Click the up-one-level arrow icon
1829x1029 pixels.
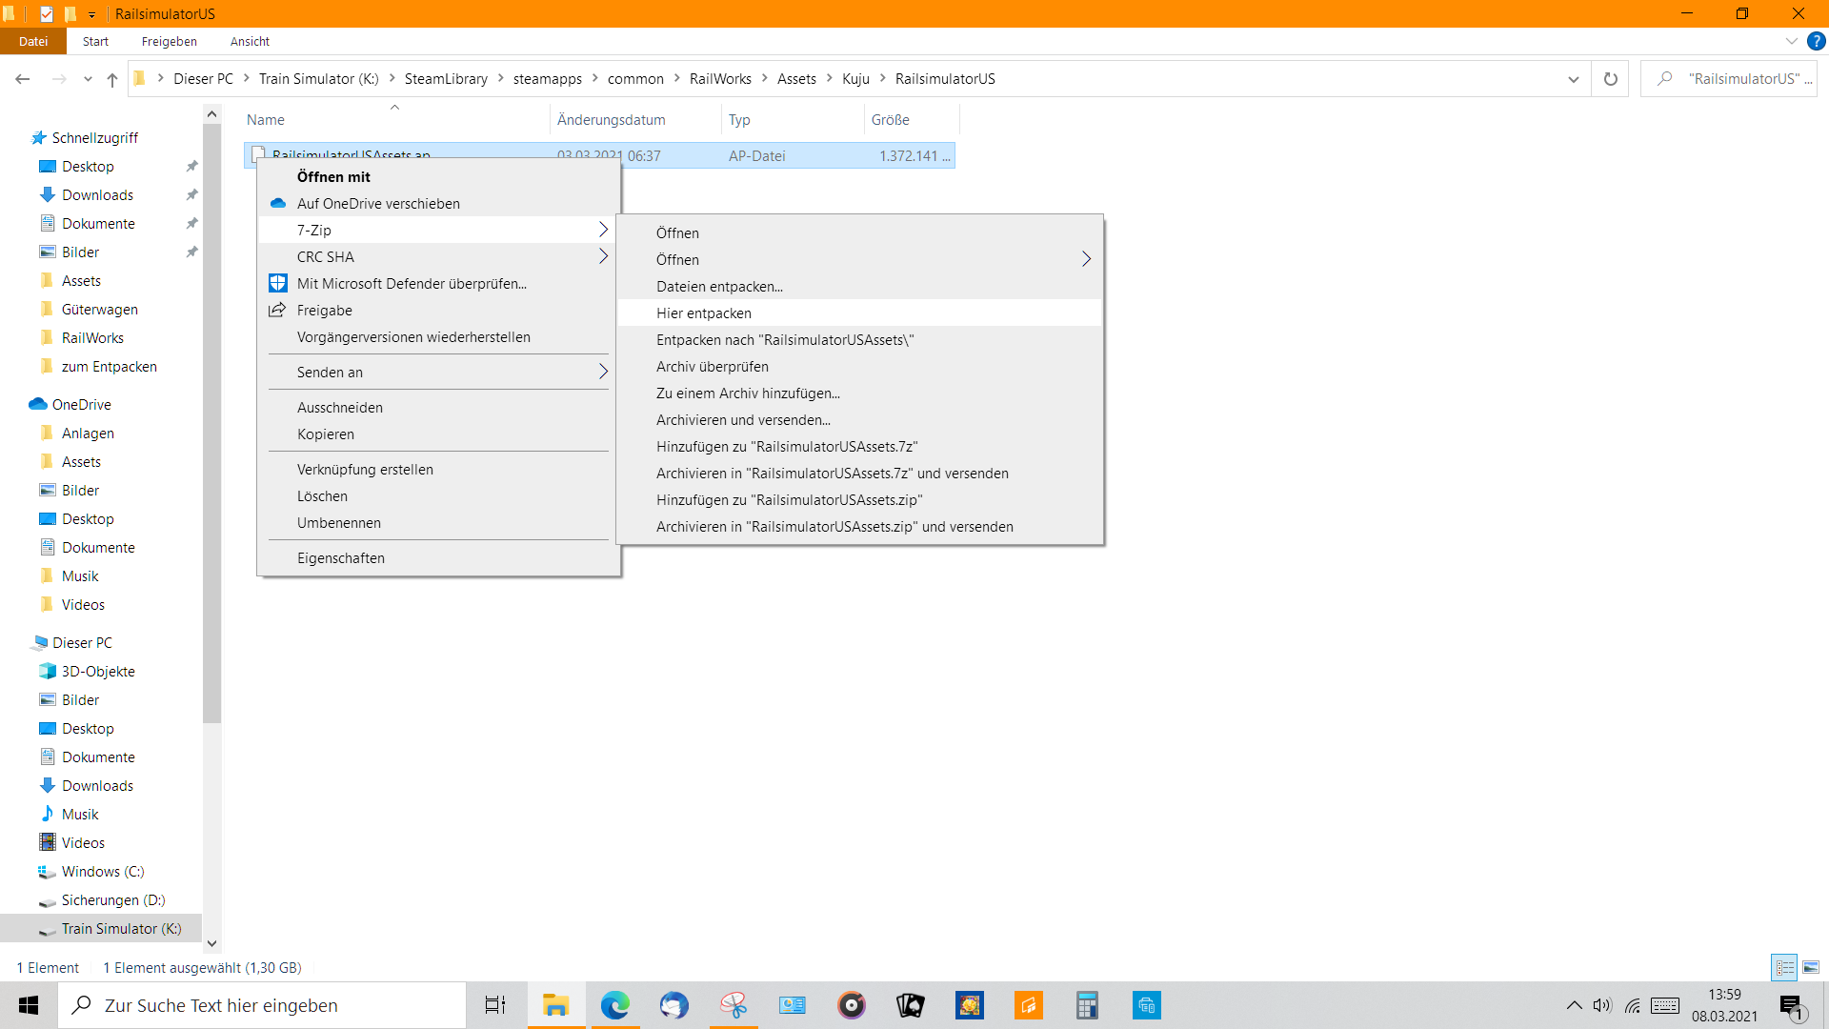point(112,79)
